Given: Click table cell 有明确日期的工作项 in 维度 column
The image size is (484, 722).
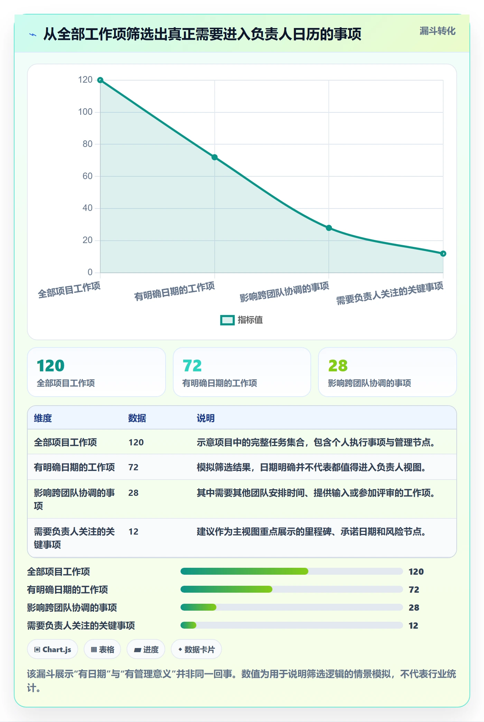Looking at the screenshot, I should [x=74, y=467].
